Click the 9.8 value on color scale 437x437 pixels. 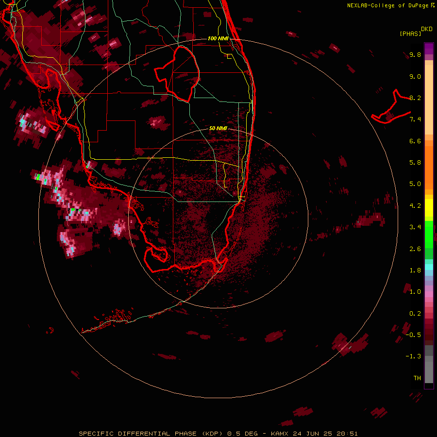point(415,54)
